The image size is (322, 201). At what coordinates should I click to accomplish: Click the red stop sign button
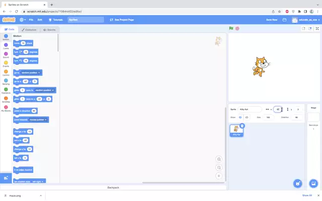pyautogui.click(x=237, y=29)
